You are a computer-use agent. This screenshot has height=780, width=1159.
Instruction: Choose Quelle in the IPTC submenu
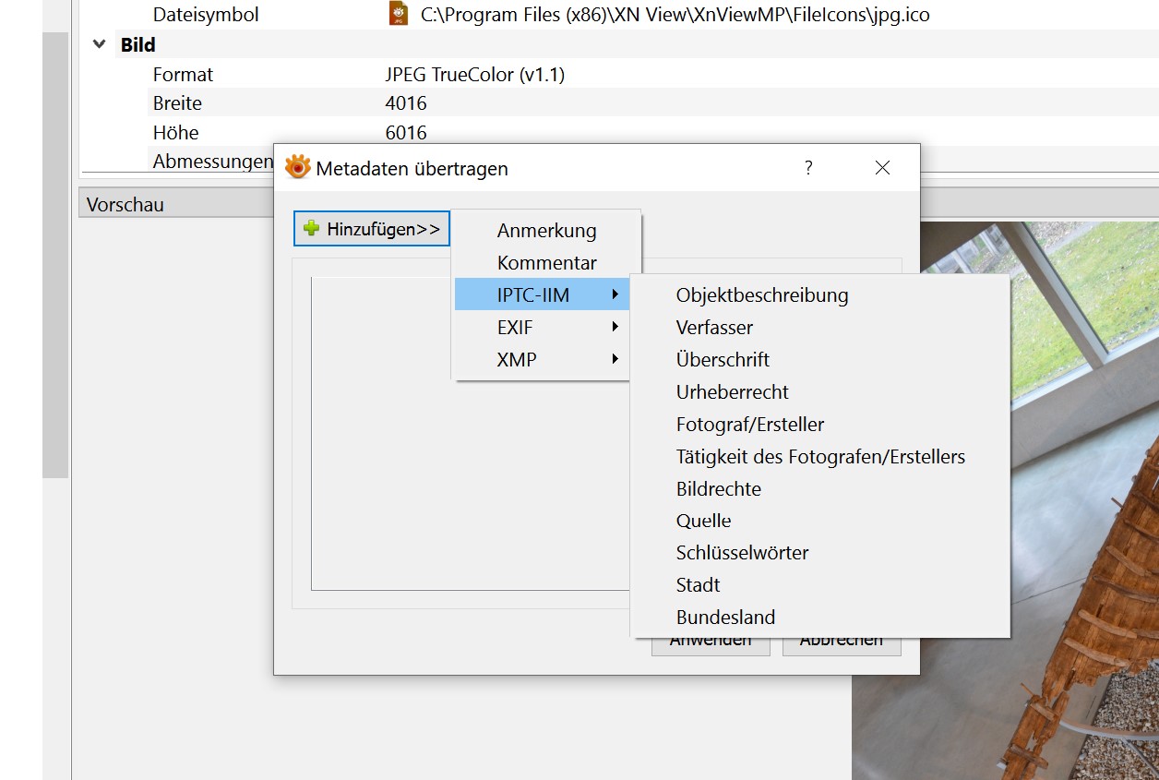[820, 521]
